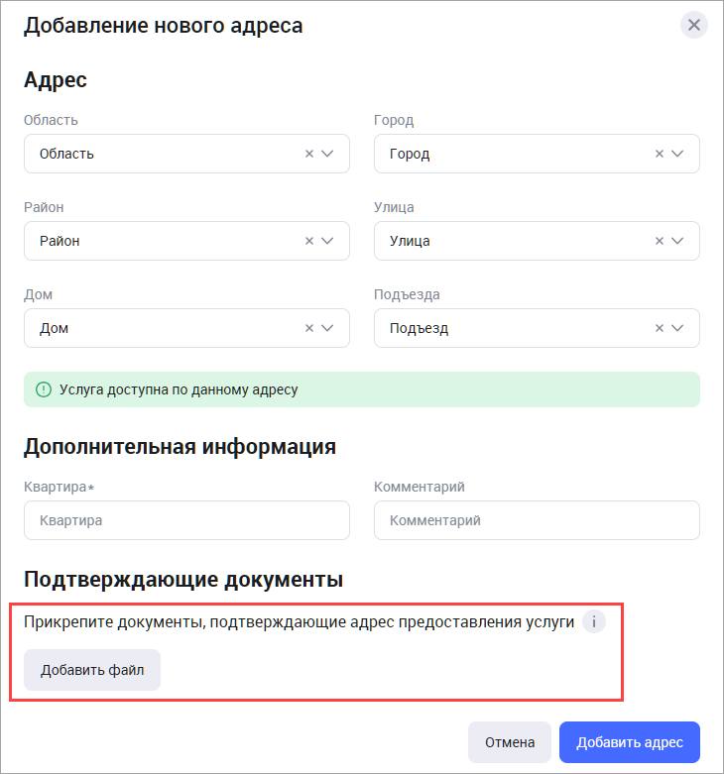
Task: Clear the Дом field selection
Action: pyautogui.click(x=309, y=328)
